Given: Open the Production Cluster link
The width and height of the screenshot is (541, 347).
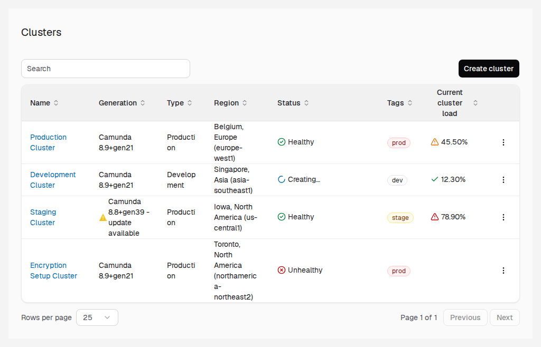Looking at the screenshot, I should click(48, 142).
